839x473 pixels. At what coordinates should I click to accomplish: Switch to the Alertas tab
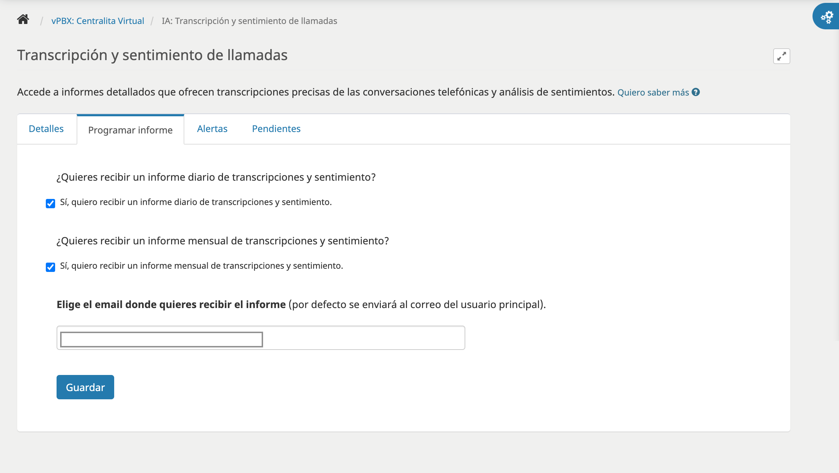click(x=213, y=128)
